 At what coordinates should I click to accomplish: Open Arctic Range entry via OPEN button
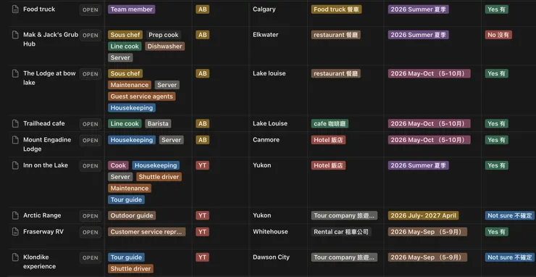tap(91, 216)
